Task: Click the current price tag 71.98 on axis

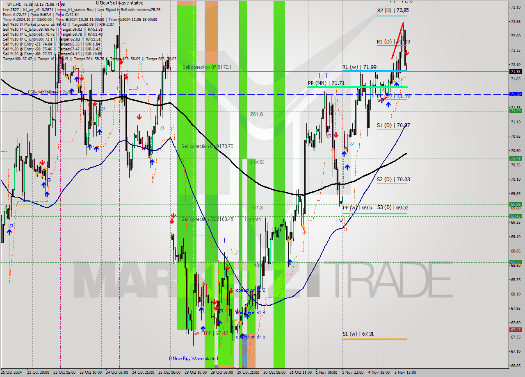Action: click(x=516, y=72)
